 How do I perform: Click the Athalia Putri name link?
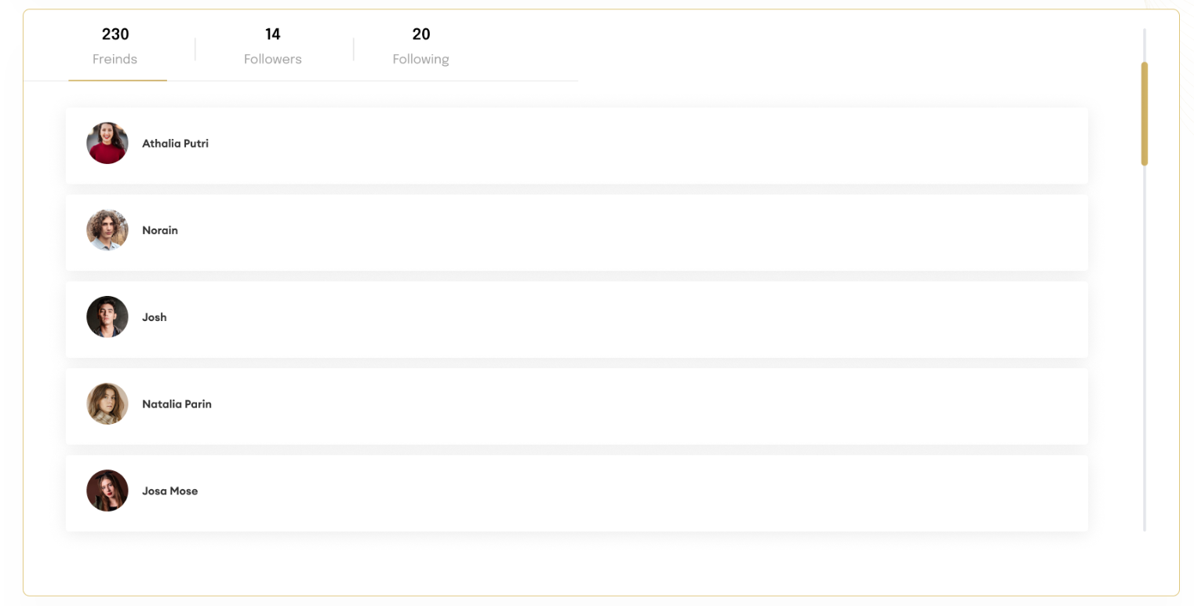[x=175, y=144]
